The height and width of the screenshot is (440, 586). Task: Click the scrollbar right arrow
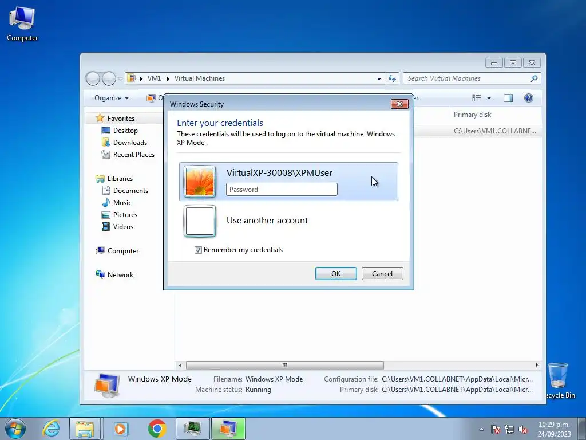click(537, 365)
